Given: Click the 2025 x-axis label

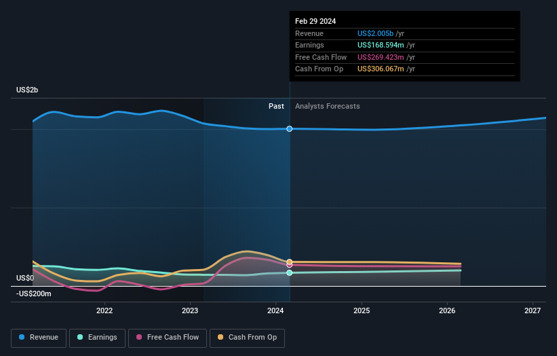Looking at the screenshot, I should [x=362, y=311].
